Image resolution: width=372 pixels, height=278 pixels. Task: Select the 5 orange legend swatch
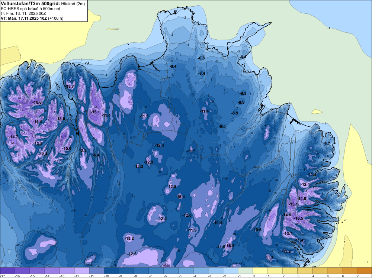334,271
